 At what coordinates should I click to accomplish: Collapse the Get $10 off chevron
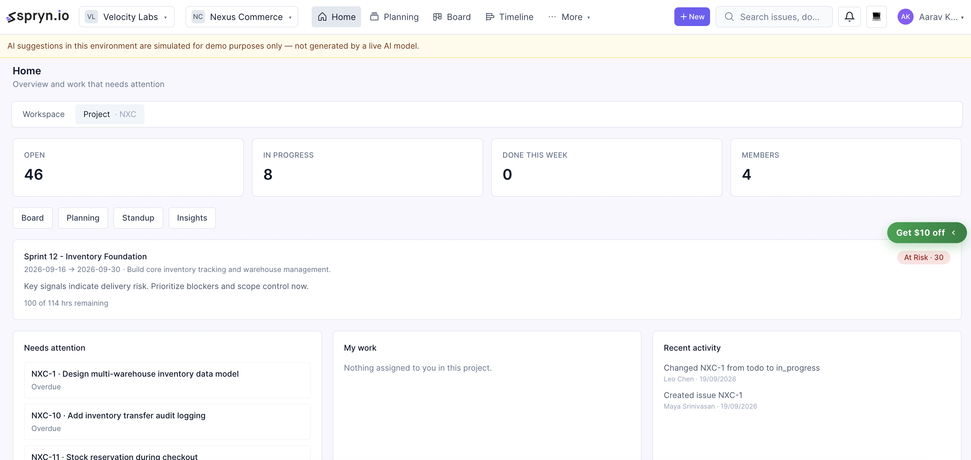[953, 233]
